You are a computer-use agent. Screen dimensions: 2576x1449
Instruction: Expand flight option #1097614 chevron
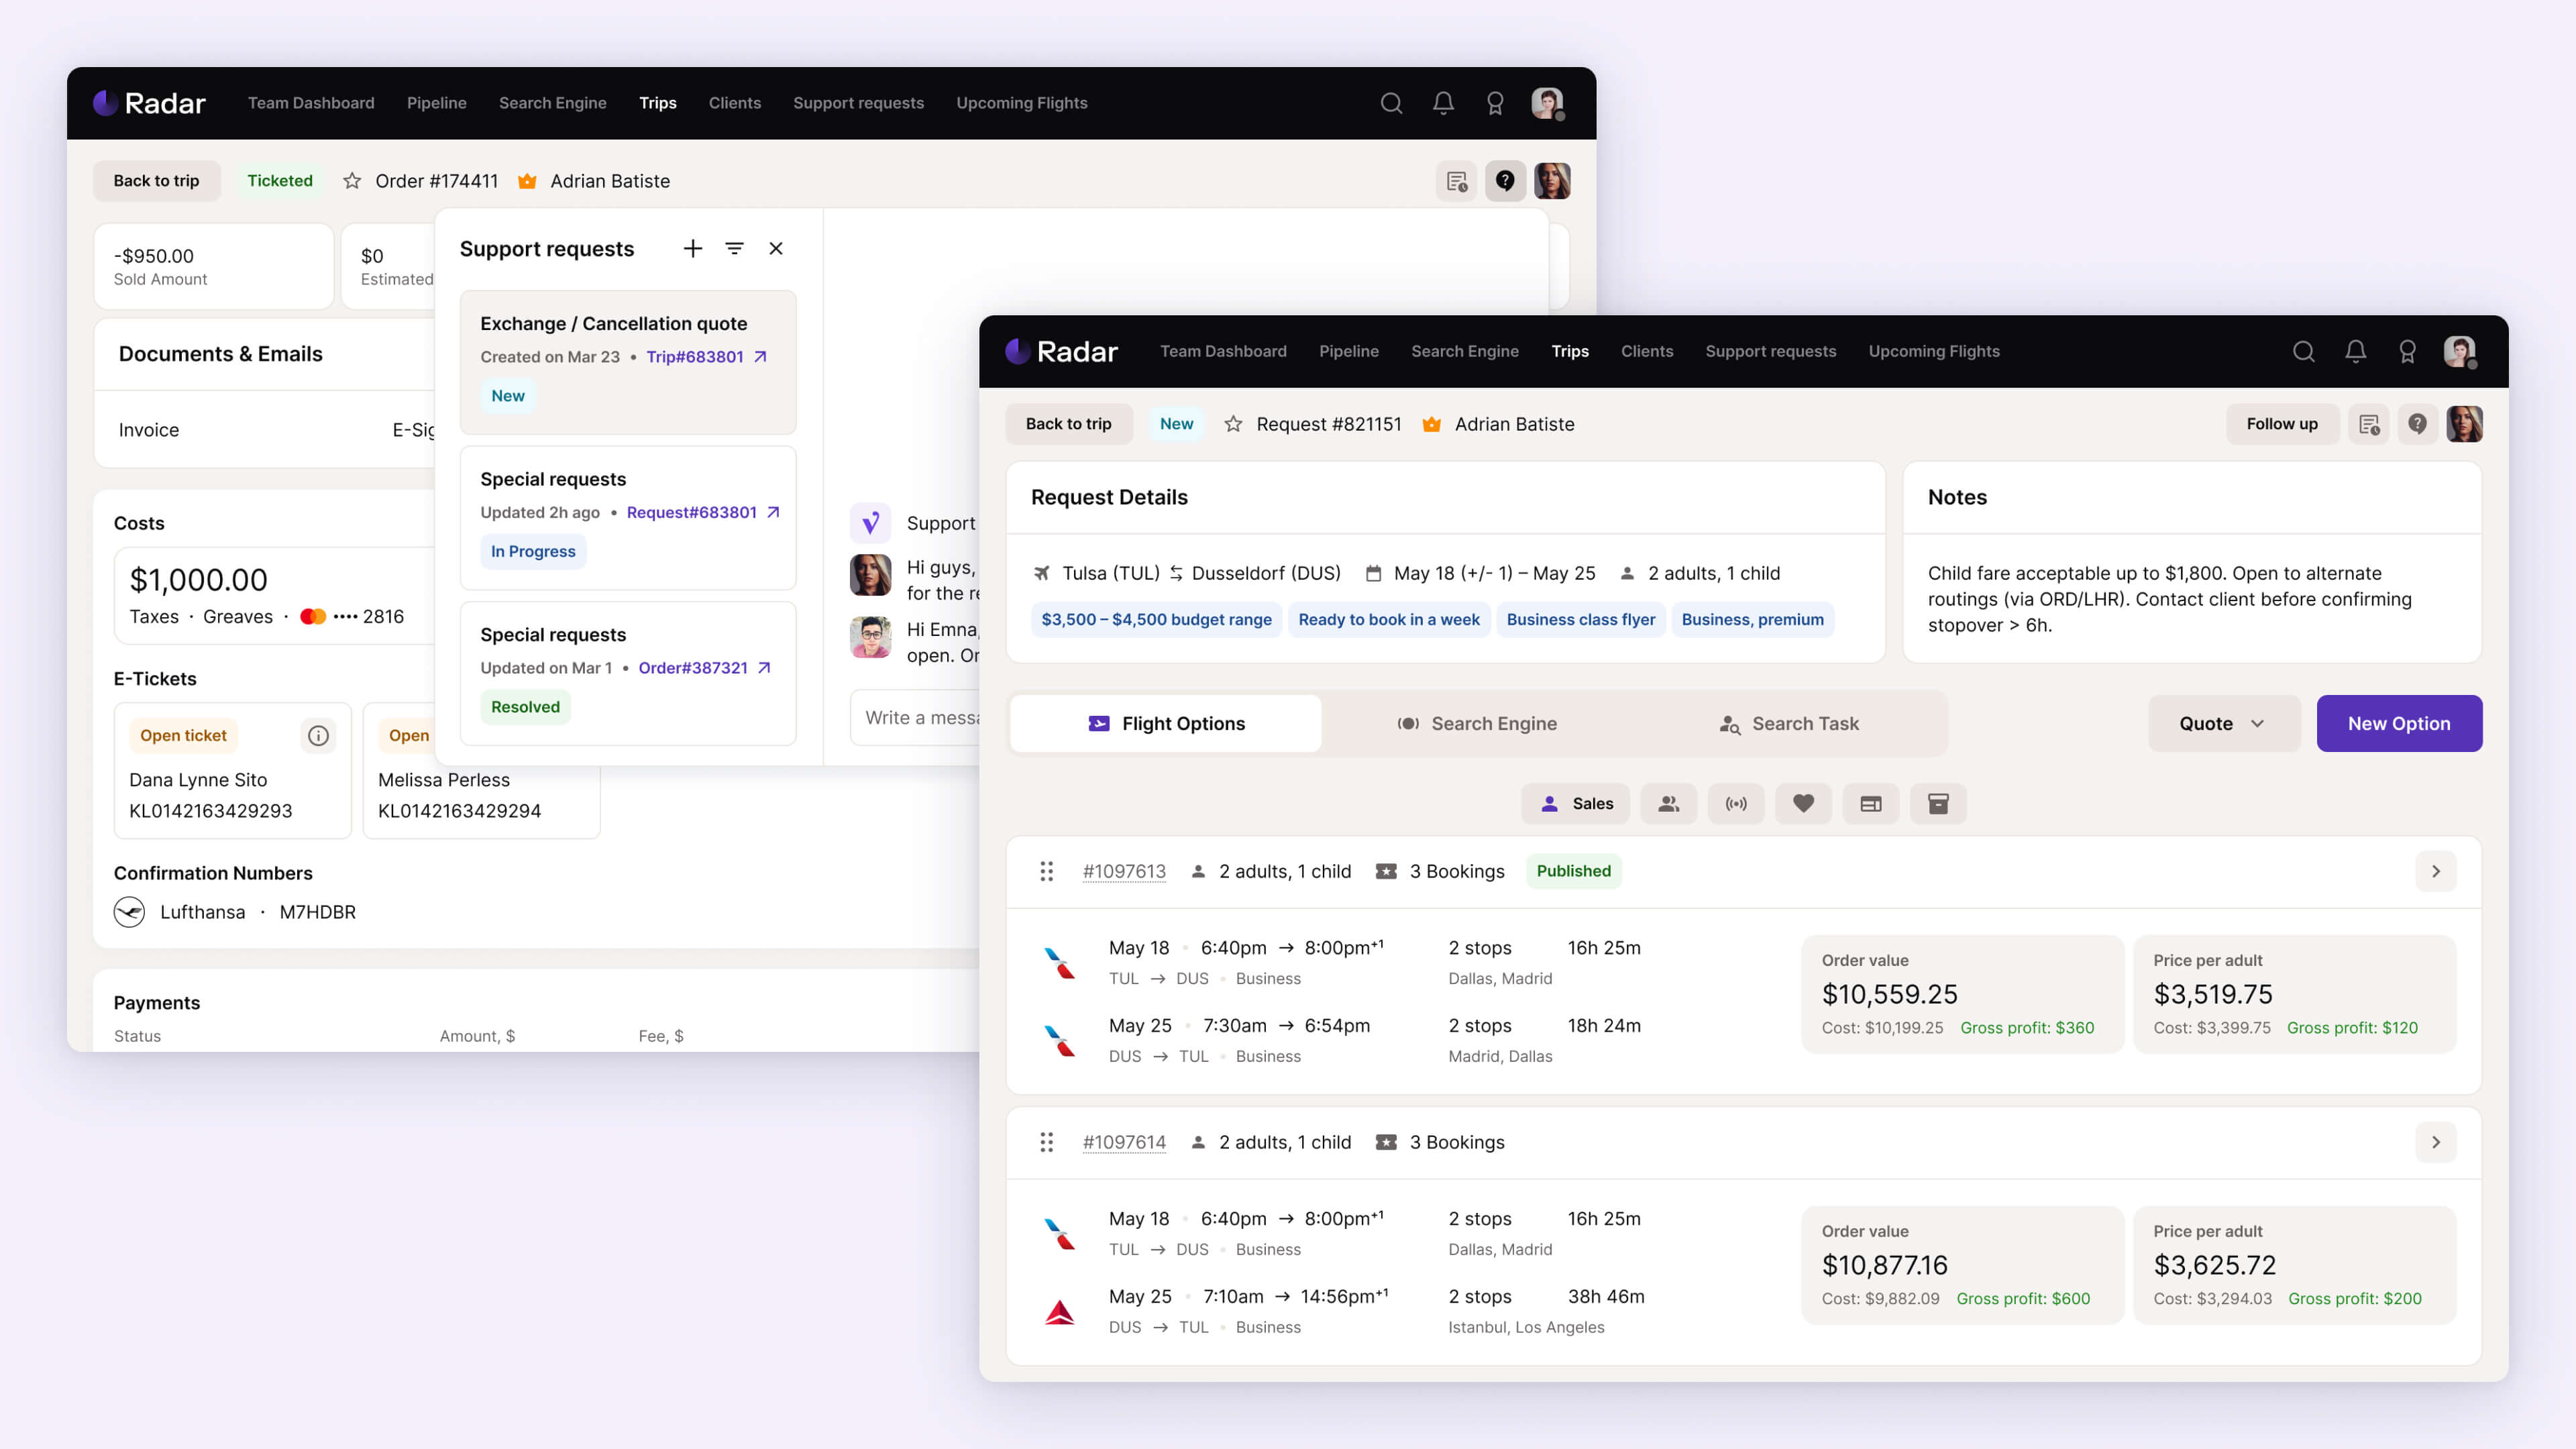tap(2435, 1142)
